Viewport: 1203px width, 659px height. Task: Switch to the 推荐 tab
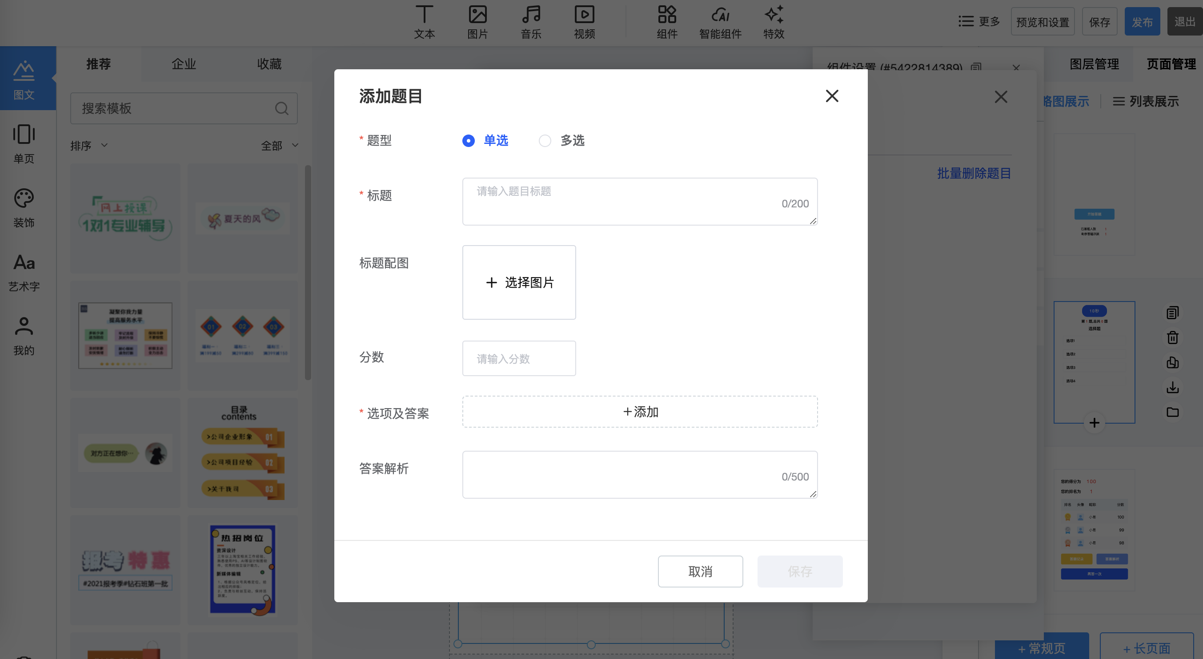pos(99,64)
